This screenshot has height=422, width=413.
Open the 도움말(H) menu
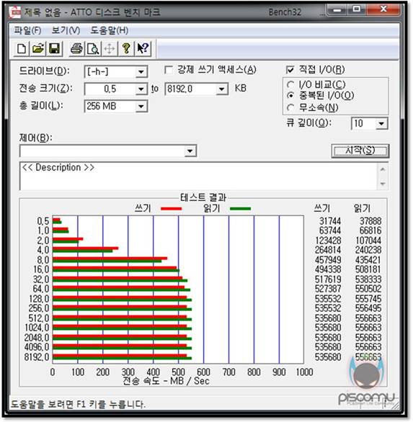(109, 30)
